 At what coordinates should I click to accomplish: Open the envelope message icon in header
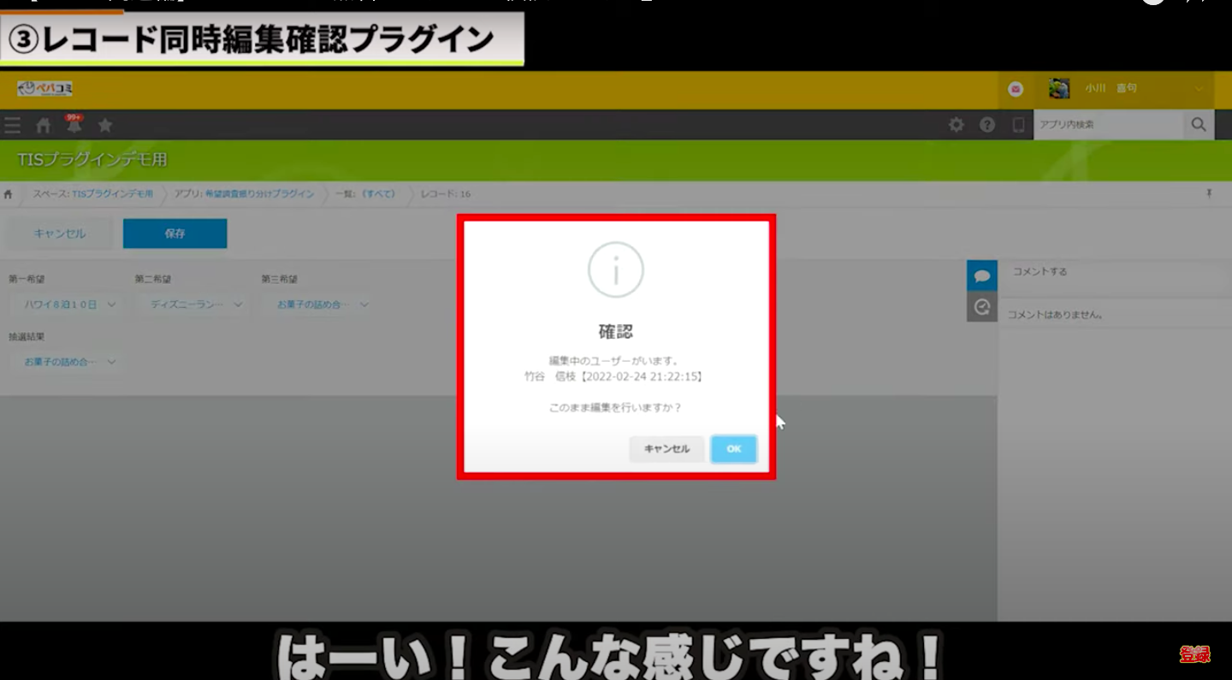(x=1015, y=88)
